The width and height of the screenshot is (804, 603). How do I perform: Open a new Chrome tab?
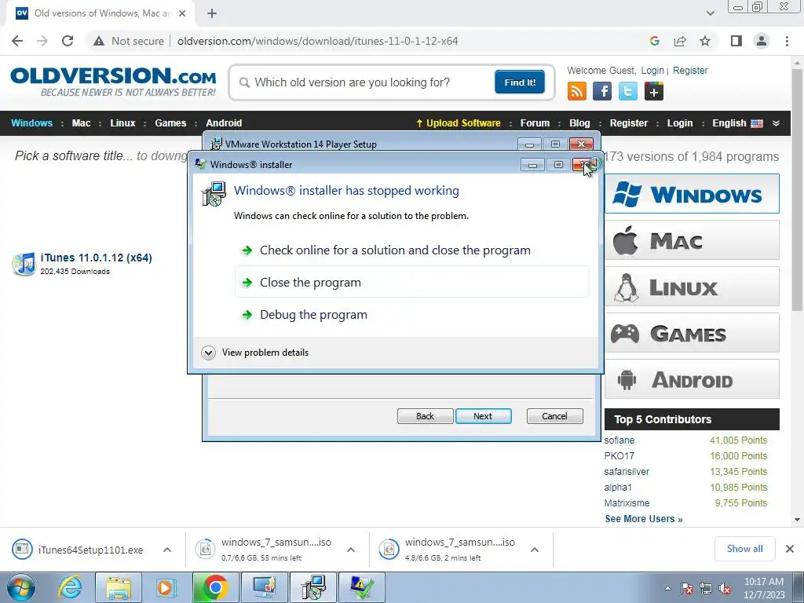click(212, 13)
